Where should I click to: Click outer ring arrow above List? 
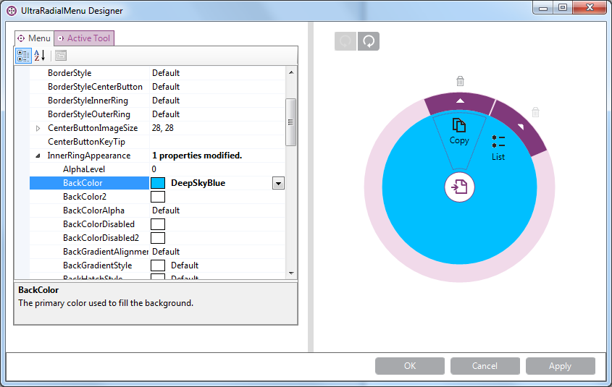521,127
